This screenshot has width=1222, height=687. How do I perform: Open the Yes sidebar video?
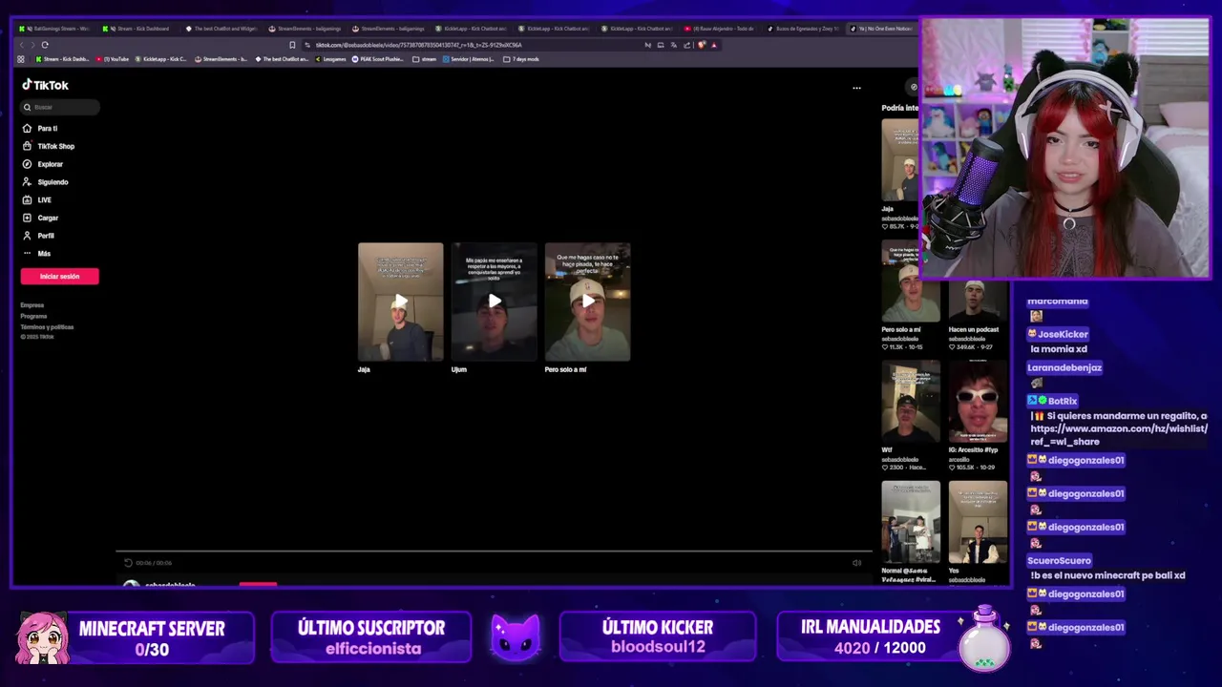(x=977, y=523)
